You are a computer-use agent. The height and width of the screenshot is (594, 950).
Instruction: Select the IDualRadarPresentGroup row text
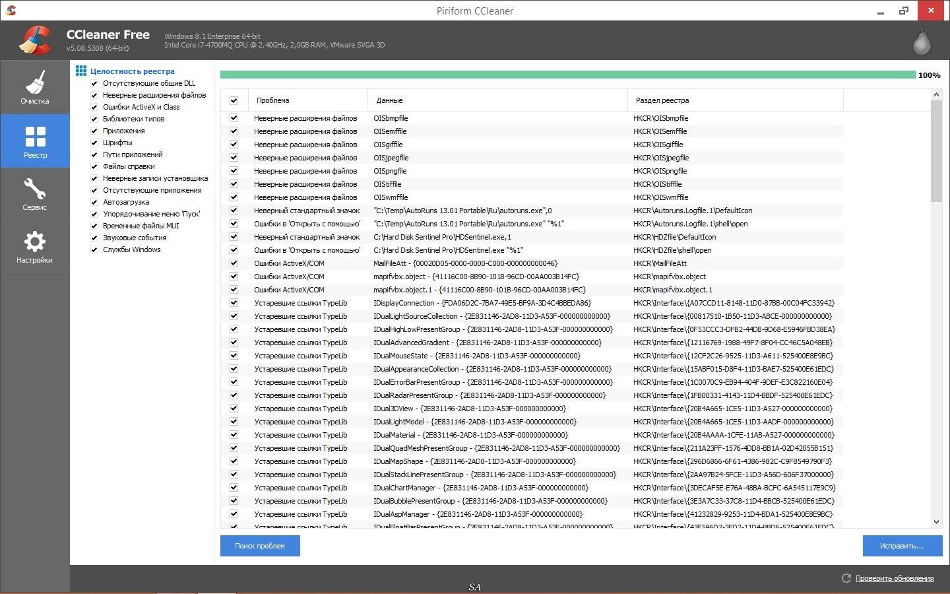(x=490, y=395)
